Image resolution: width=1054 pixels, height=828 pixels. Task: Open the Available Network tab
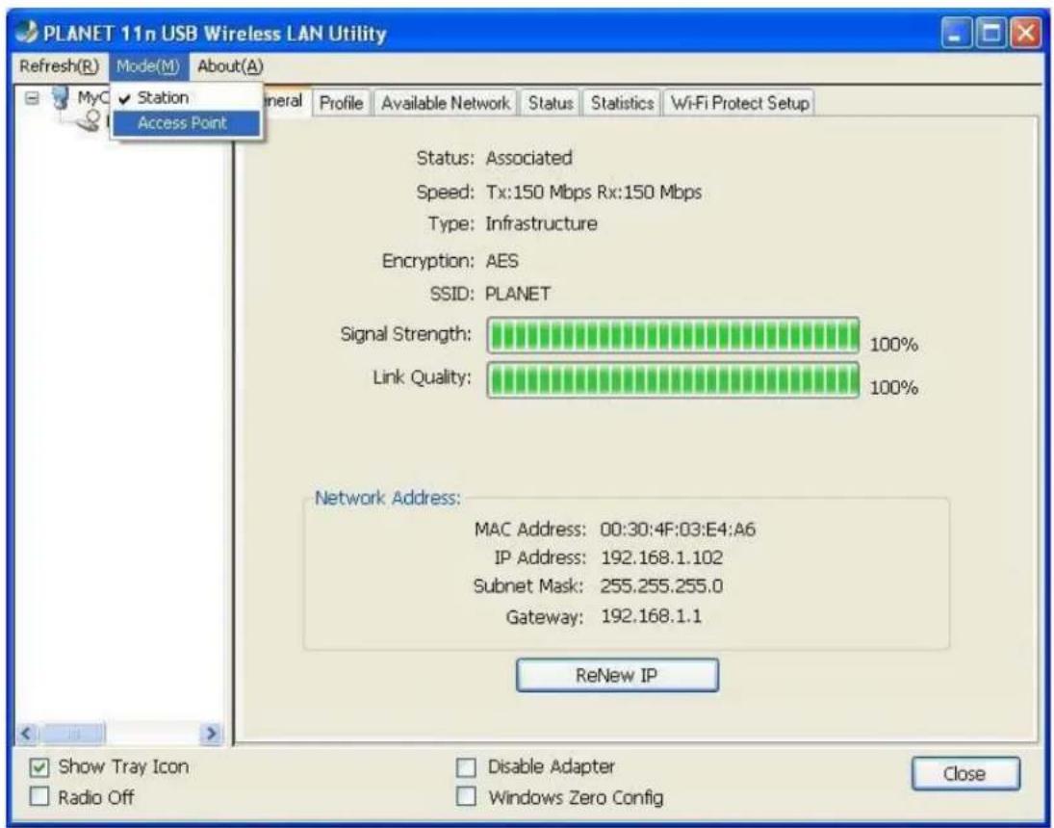(445, 103)
